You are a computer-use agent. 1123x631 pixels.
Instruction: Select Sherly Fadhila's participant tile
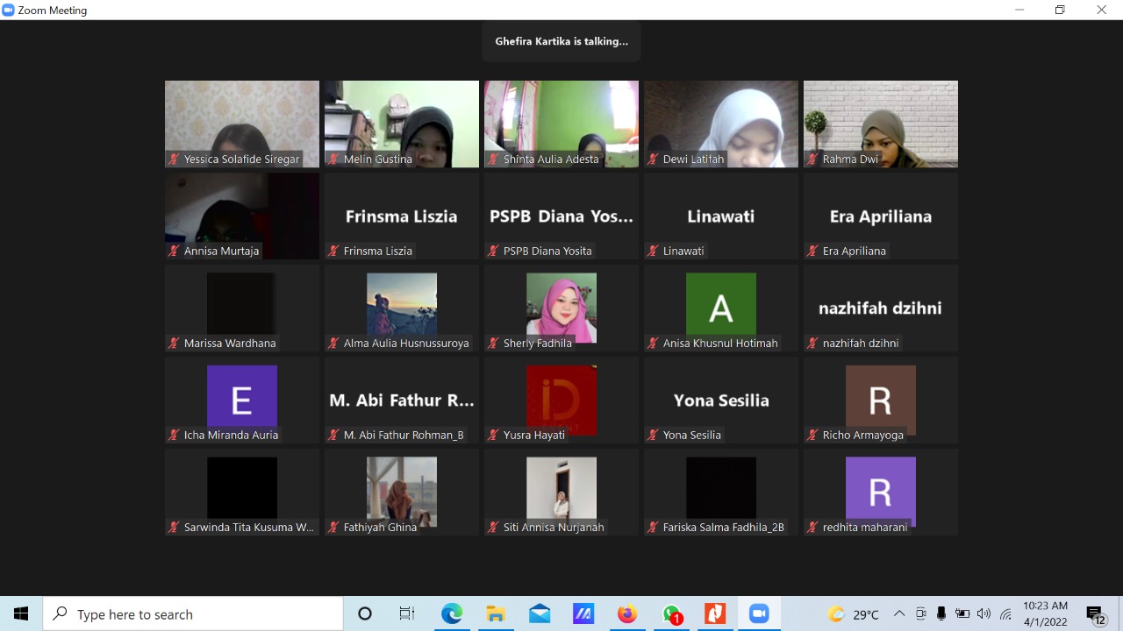(561, 308)
